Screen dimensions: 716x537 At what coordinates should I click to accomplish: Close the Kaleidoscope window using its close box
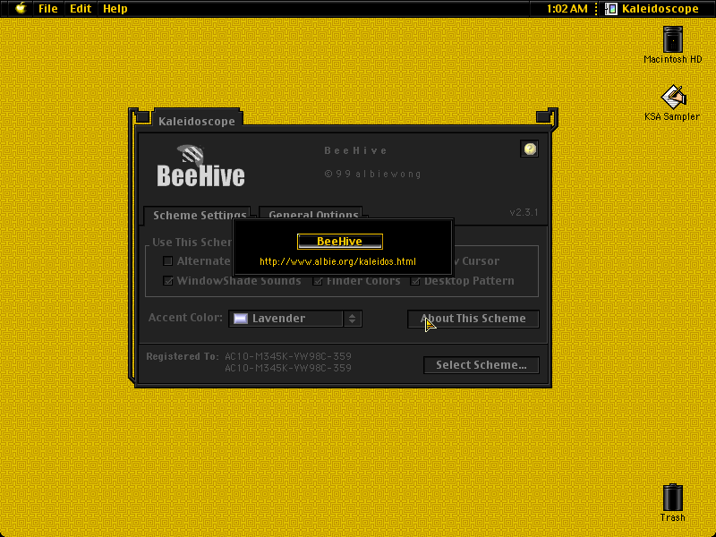click(142, 117)
